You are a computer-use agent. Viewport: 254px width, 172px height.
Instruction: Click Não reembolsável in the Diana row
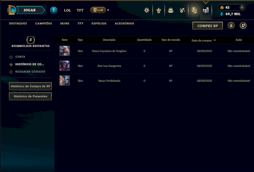[239, 51]
